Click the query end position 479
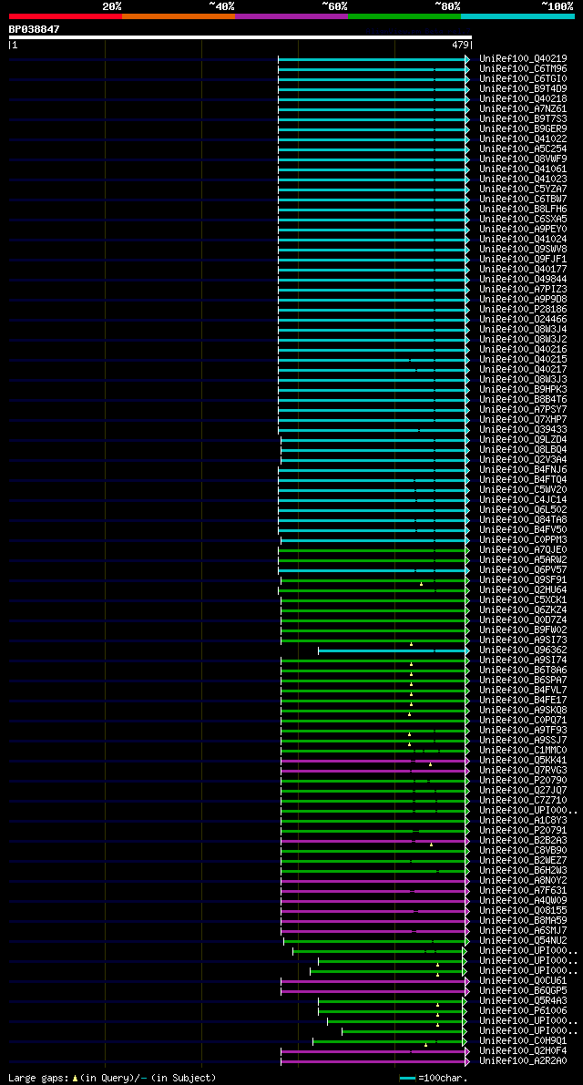 [x=461, y=45]
